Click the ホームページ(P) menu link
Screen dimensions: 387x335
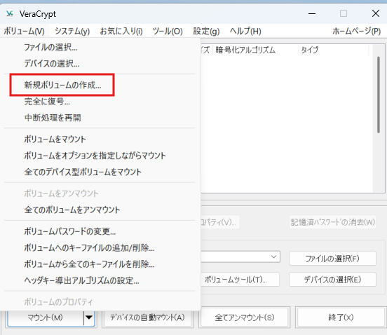(356, 32)
